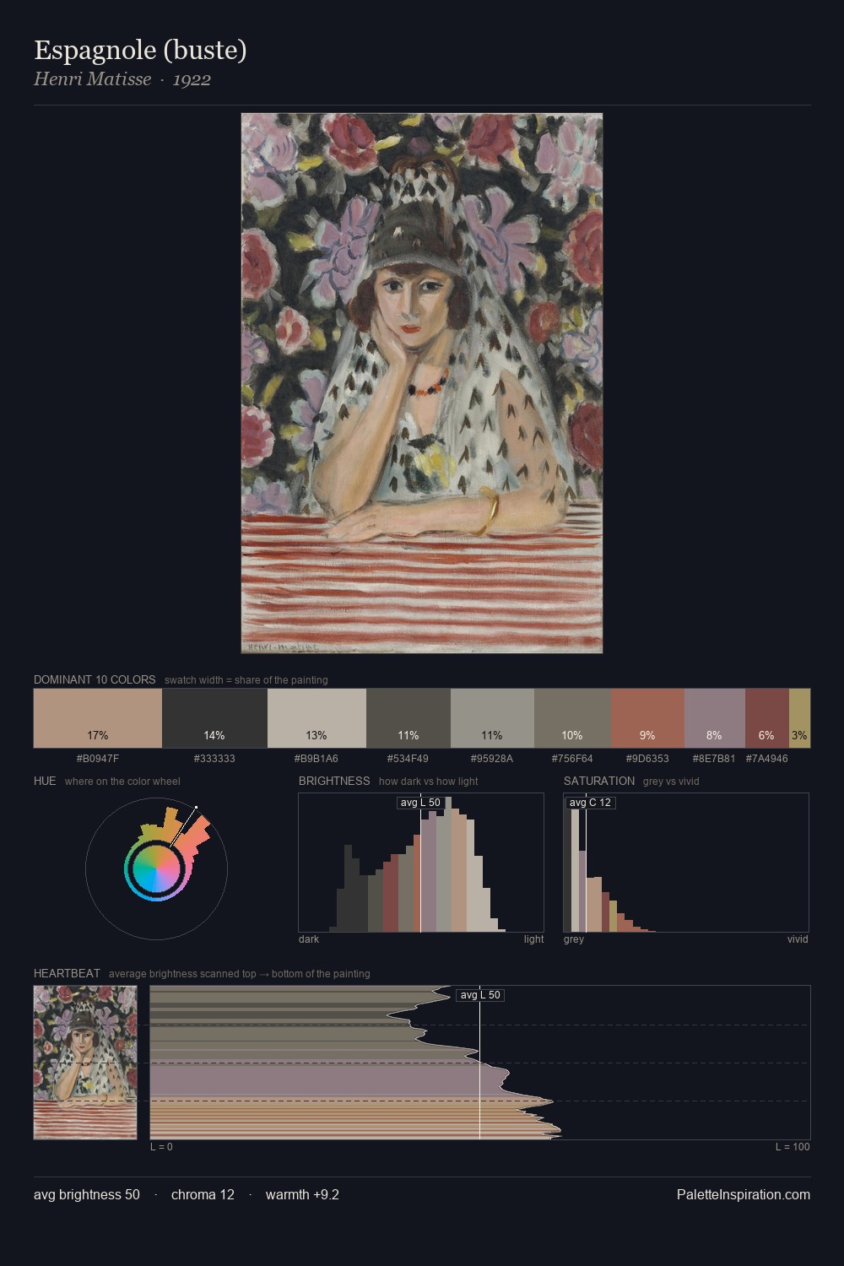Click the brightness histogram chart
844x1266 pixels.
coord(421,863)
